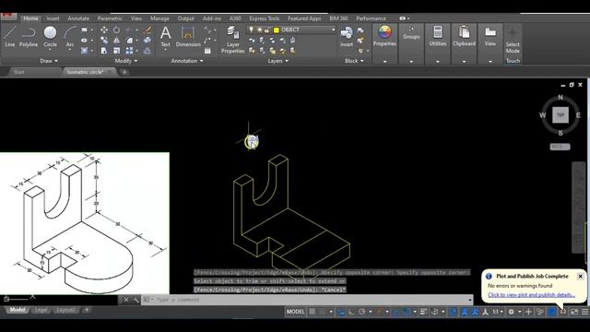The image size is (590, 332).
Task: Toggle layer on/off lightbulb icon
Action: click(x=251, y=30)
